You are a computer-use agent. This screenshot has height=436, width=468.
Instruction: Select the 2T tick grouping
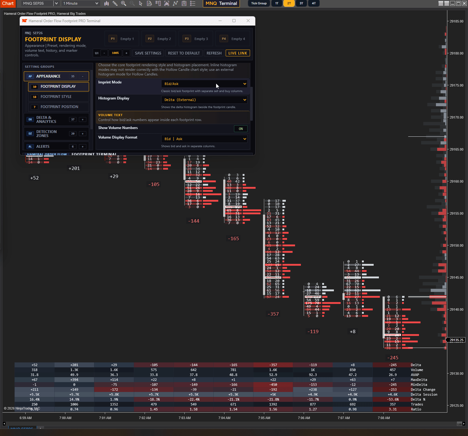[289, 3]
